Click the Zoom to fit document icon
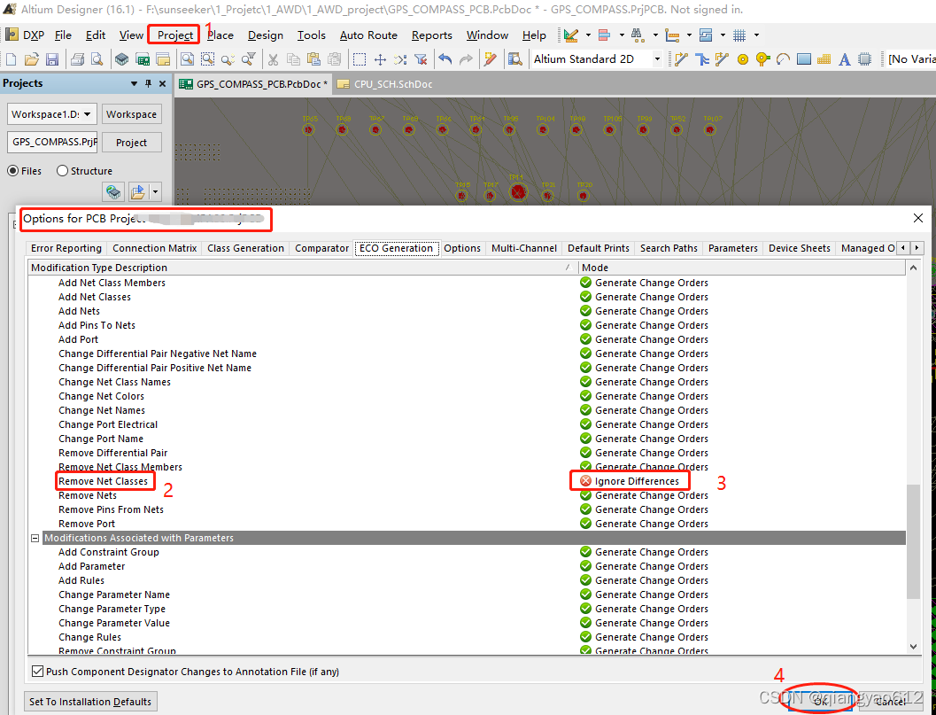 [187, 59]
